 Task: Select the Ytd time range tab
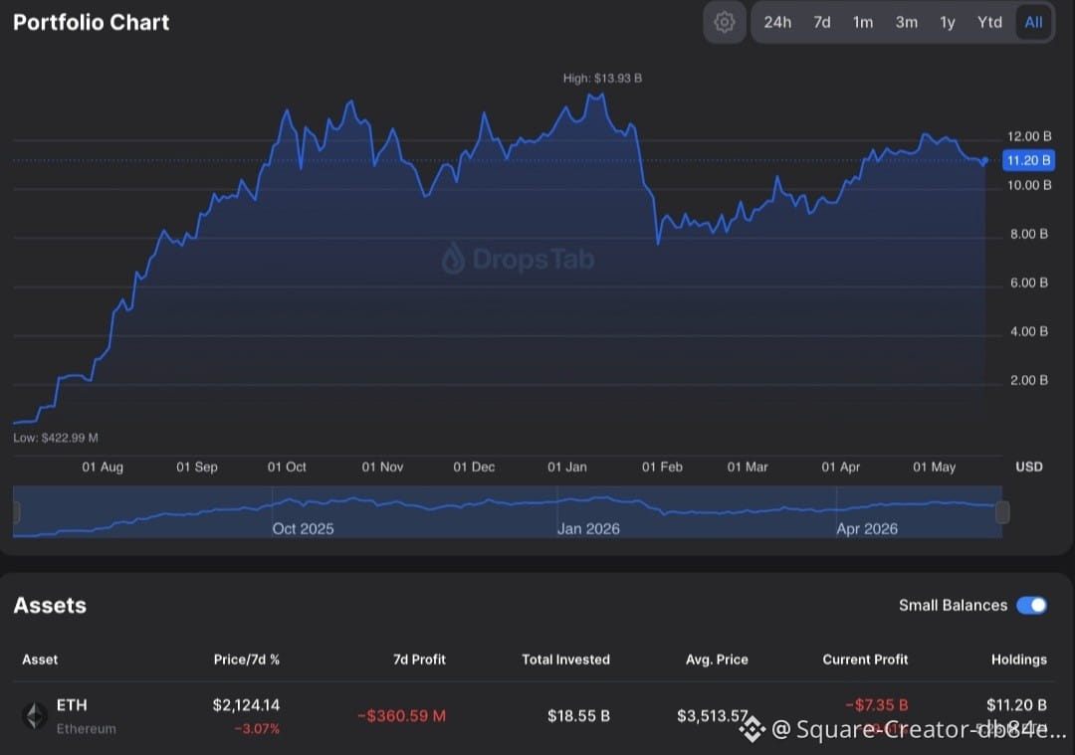[989, 23]
